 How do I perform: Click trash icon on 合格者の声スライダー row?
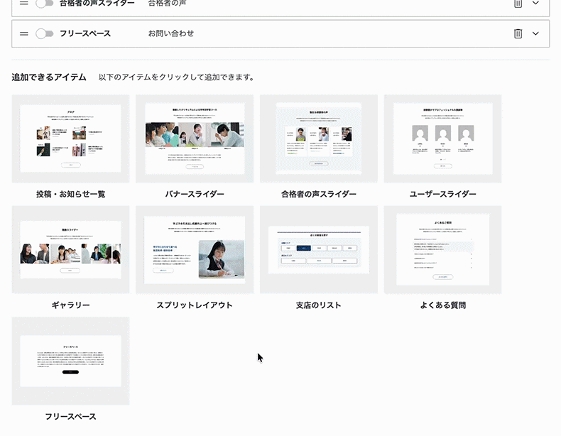click(518, 4)
